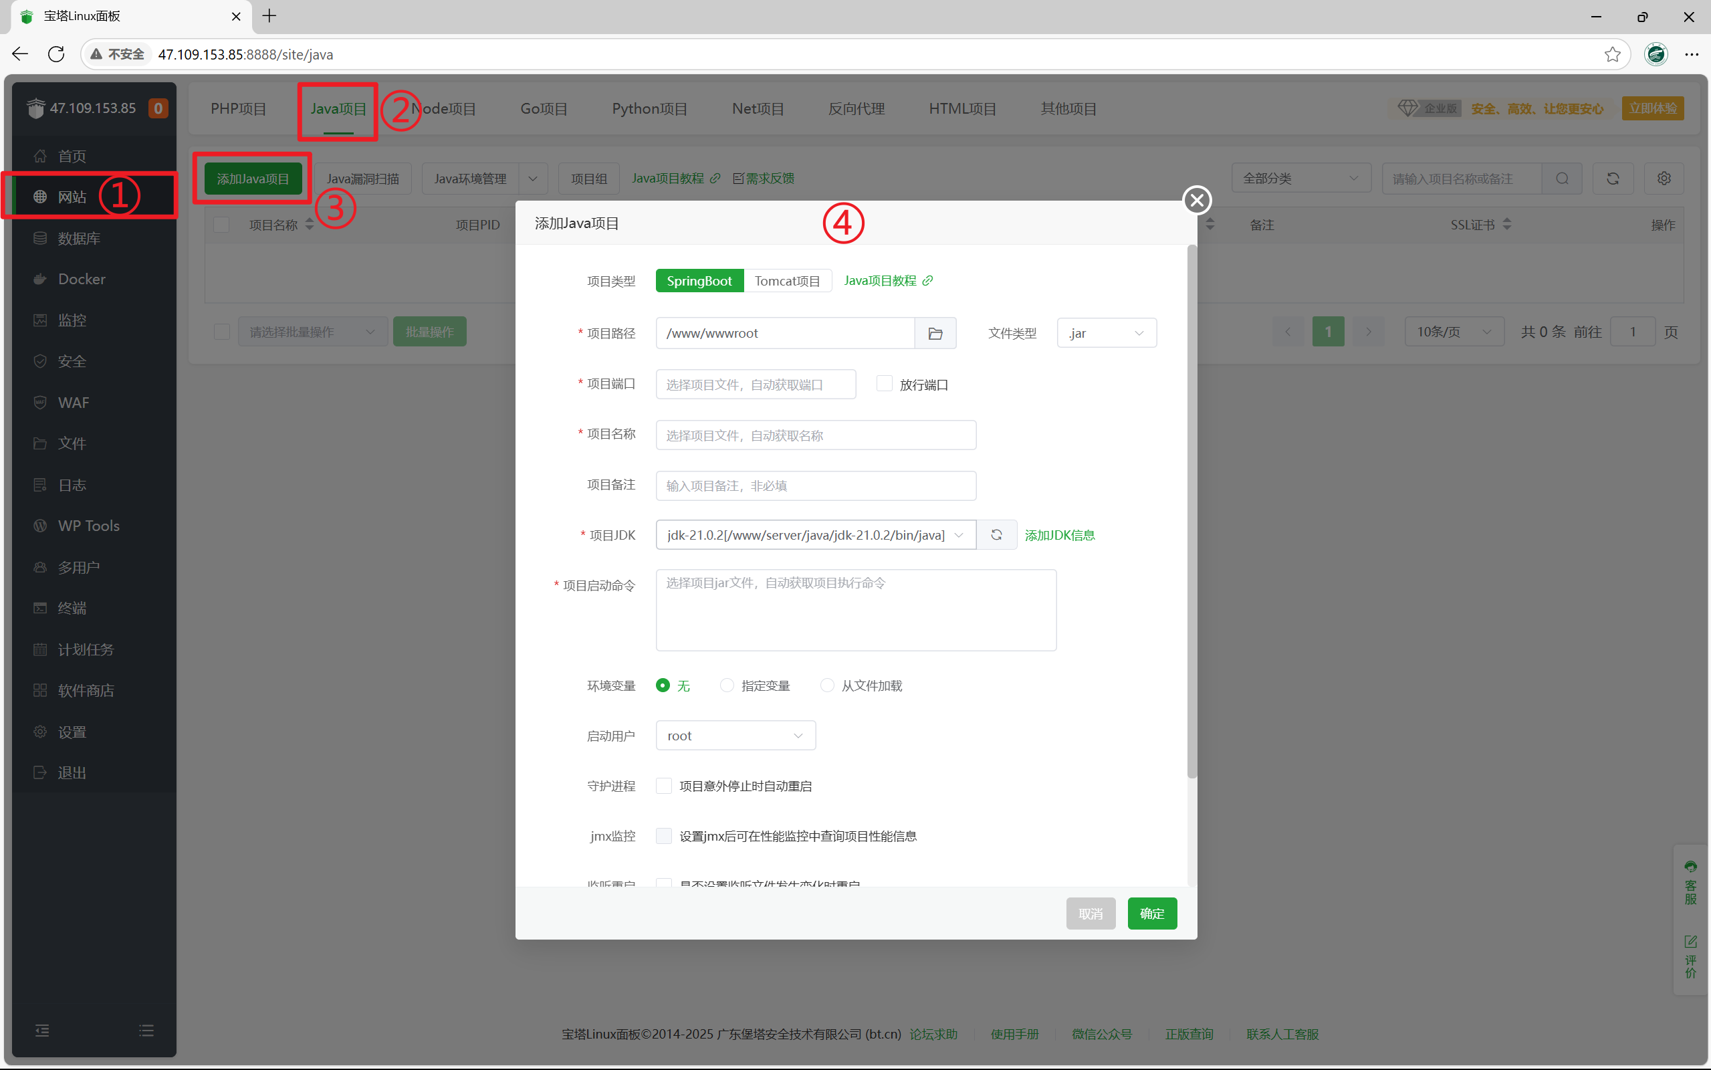
Task: Check auto-restart on unexpected stop
Action: 663,786
